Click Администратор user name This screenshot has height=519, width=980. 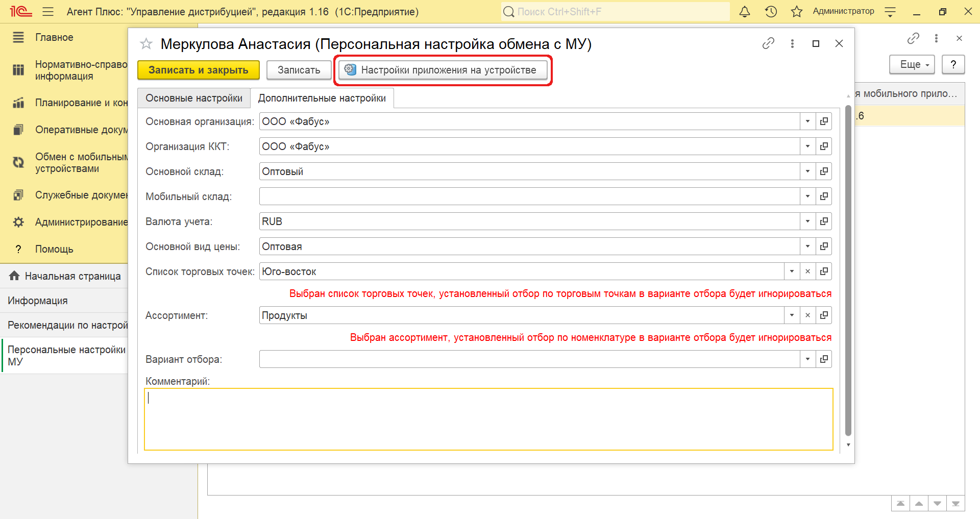point(843,11)
